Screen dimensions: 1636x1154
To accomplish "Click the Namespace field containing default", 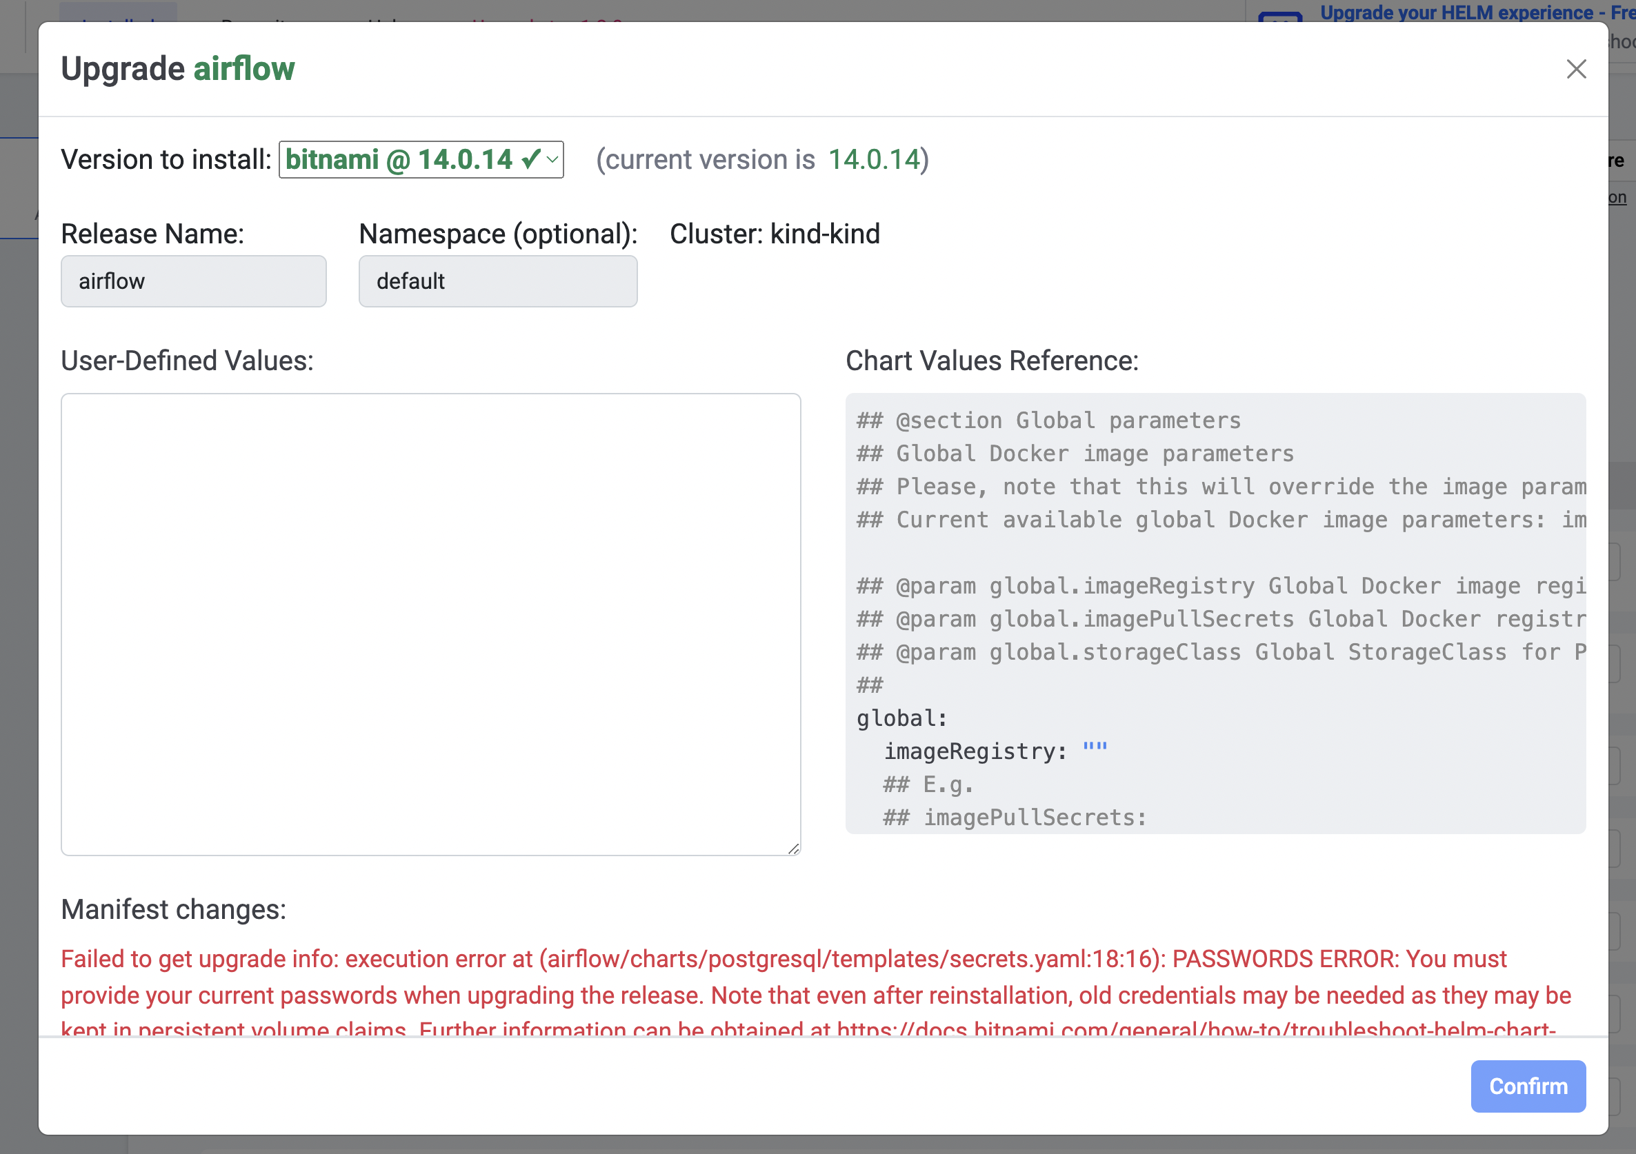I will click(x=498, y=281).
